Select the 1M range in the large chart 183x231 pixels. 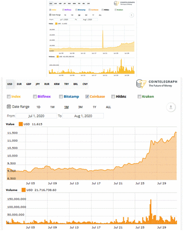(66, 107)
